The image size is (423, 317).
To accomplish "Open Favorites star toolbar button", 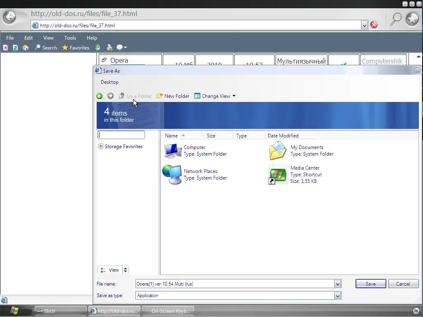I will click(76, 48).
